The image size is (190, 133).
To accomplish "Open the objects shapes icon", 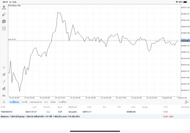I will tap(4, 89).
